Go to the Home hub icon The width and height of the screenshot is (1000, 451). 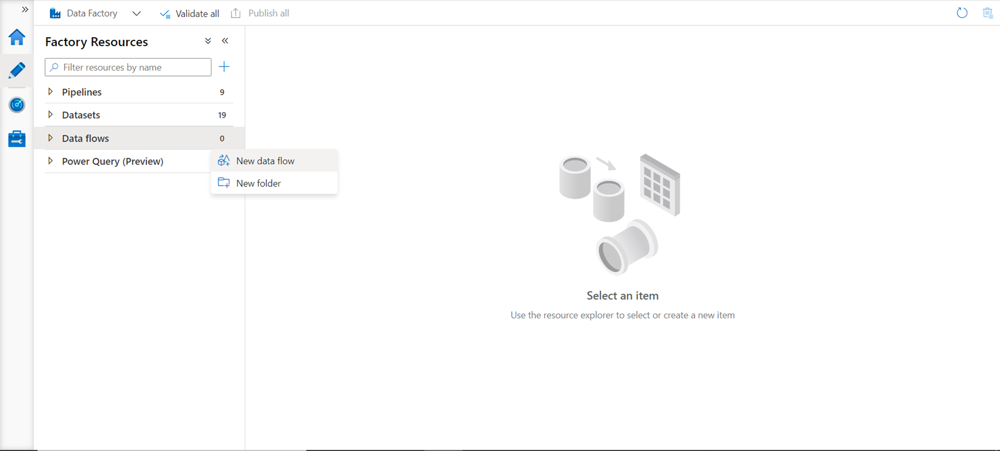pos(17,37)
